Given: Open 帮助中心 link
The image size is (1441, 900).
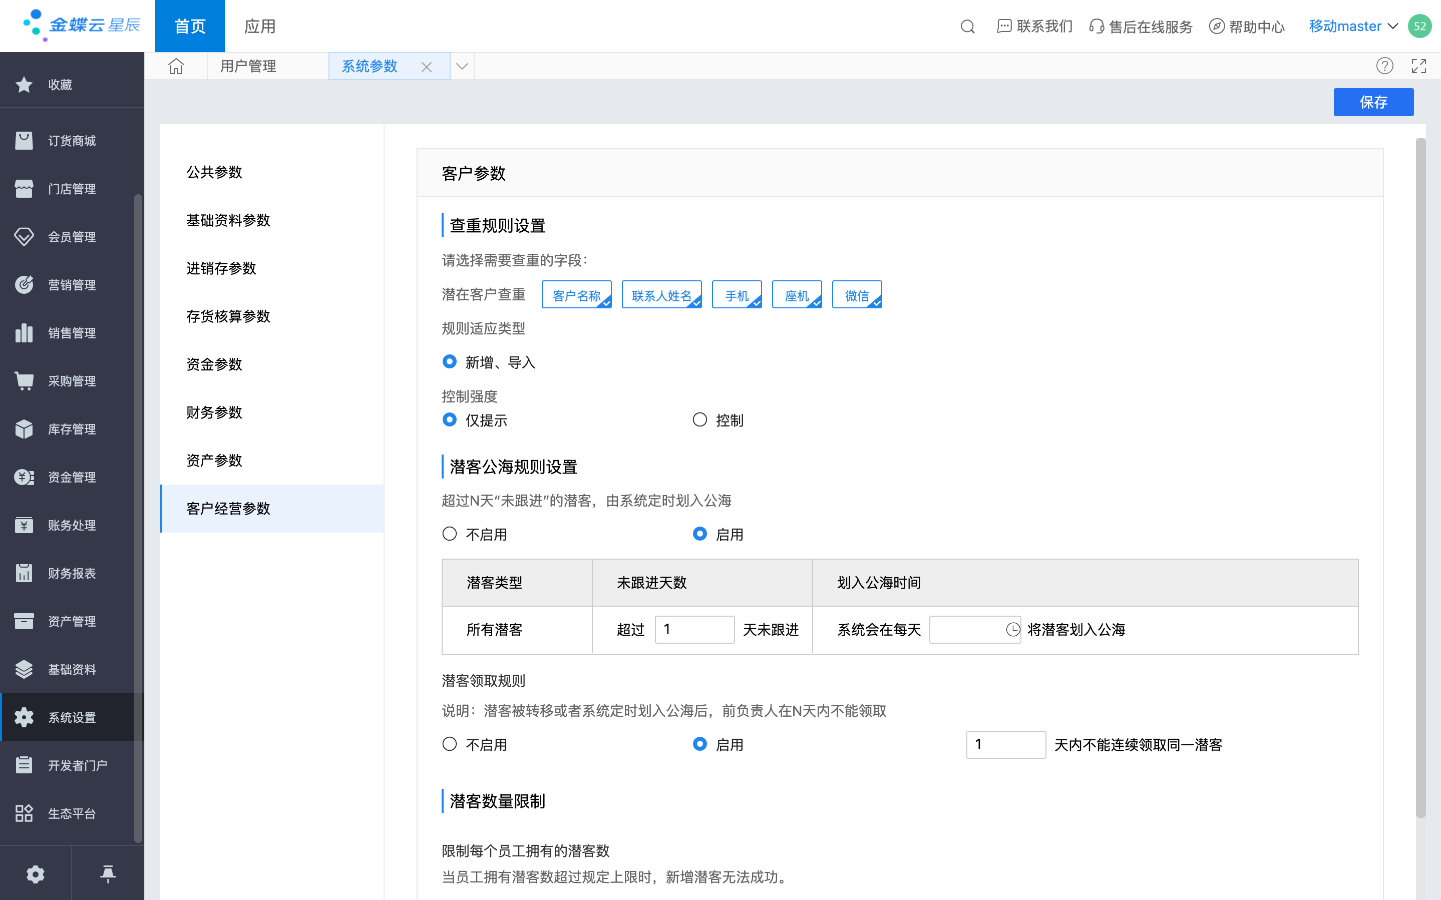Looking at the screenshot, I should 1247,26.
